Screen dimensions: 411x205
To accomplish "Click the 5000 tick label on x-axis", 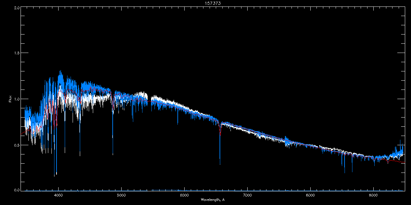I will click(x=122, y=195).
